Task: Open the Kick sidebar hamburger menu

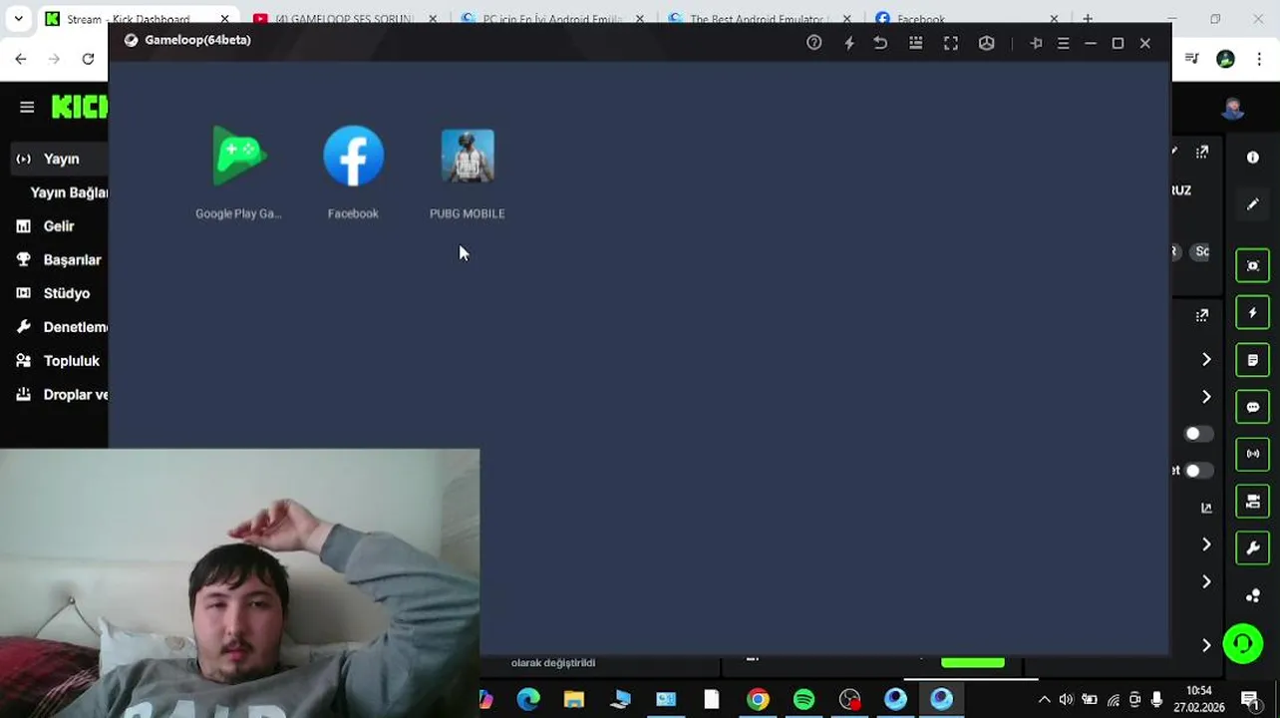Action: tap(27, 107)
